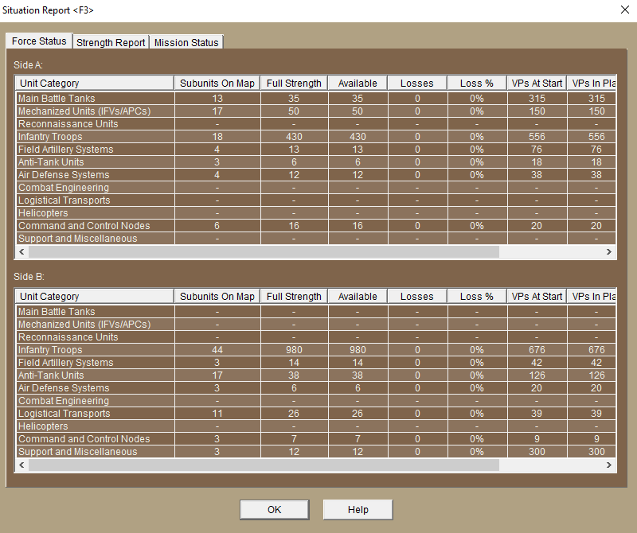Click Side B scrollbar left arrow
Viewport: 637px width, 533px height.
22,465
